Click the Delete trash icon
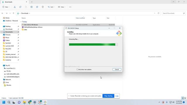 43,7
